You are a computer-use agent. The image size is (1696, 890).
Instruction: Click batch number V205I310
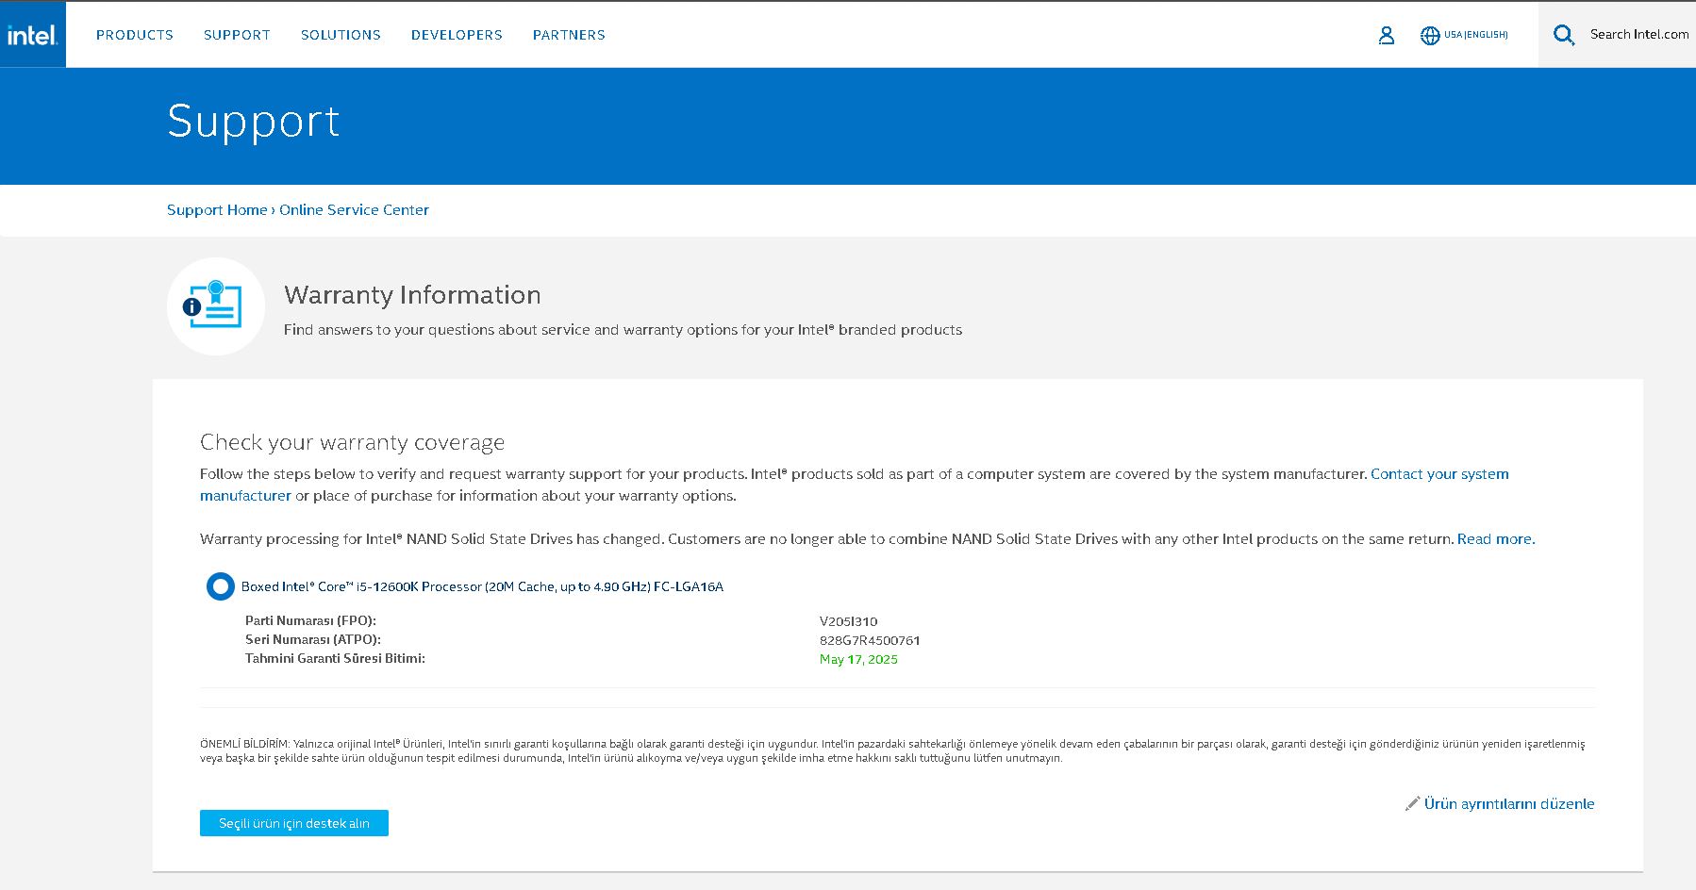point(848,621)
